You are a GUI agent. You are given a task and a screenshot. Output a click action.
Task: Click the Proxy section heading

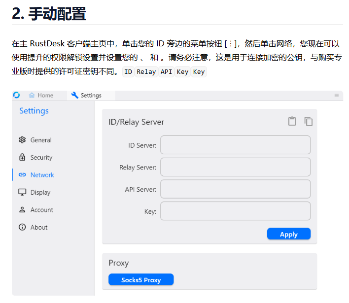(119, 263)
